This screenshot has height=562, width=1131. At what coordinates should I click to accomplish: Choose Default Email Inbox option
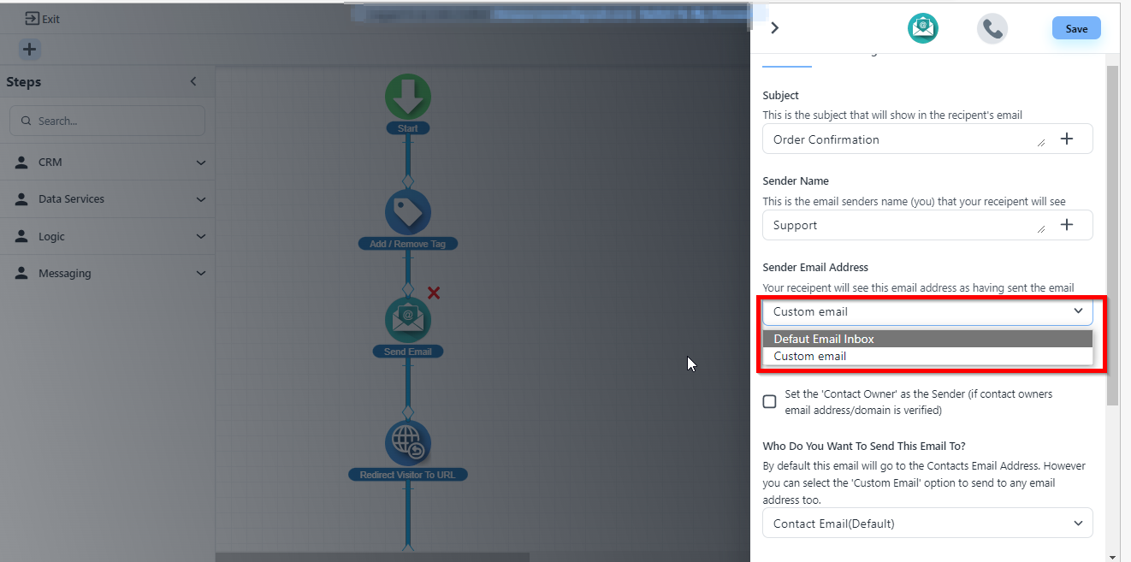[x=927, y=339]
